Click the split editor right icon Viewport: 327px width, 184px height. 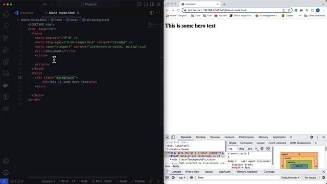click(152, 13)
